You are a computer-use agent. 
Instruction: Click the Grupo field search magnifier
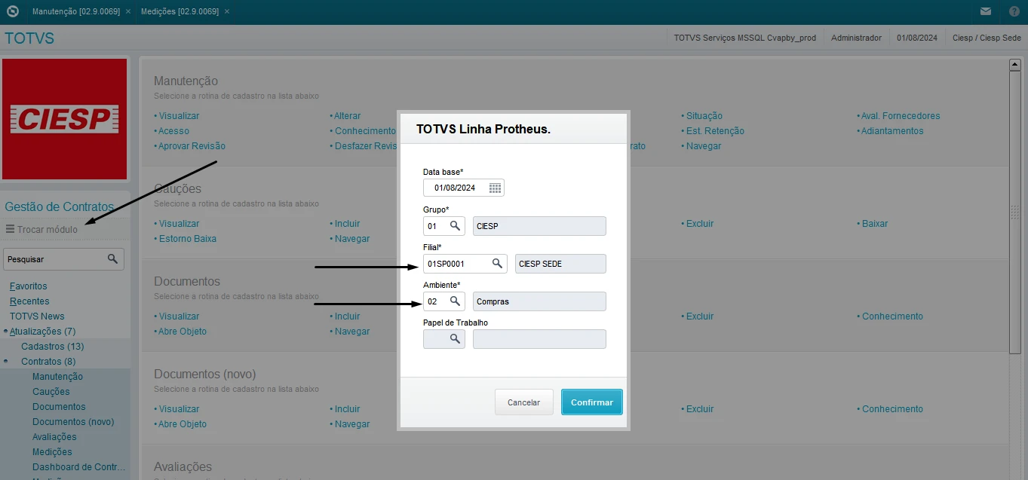(x=455, y=225)
